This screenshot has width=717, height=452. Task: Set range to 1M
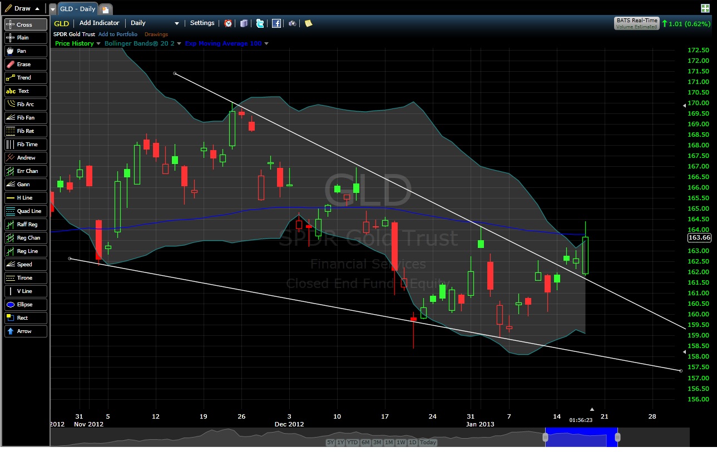click(388, 443)
